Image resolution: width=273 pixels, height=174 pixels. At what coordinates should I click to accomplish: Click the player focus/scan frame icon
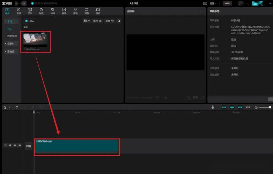(x=189, y=98)
